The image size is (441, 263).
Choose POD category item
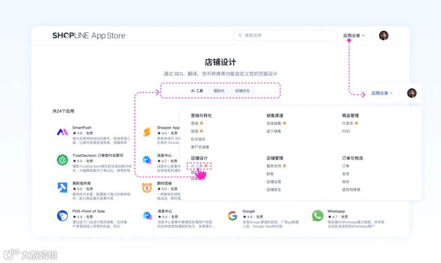346,131
